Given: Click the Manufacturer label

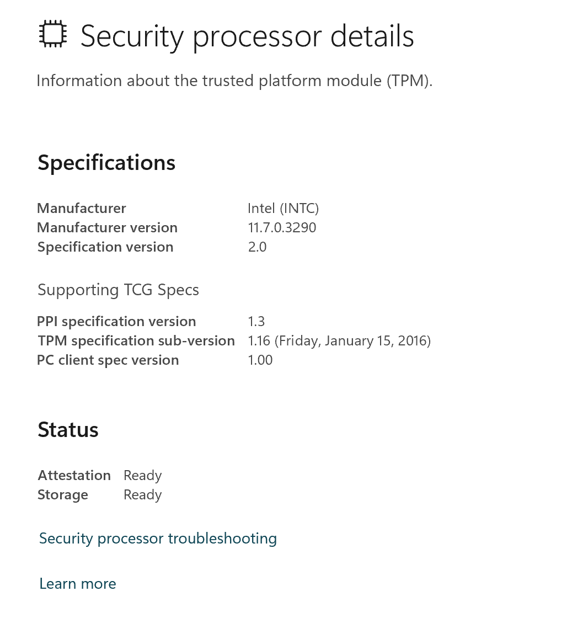Looking at the screenshot, I should coord(82,208).
